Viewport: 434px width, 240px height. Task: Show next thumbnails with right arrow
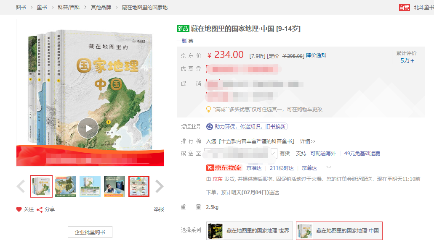click(159, 186)
